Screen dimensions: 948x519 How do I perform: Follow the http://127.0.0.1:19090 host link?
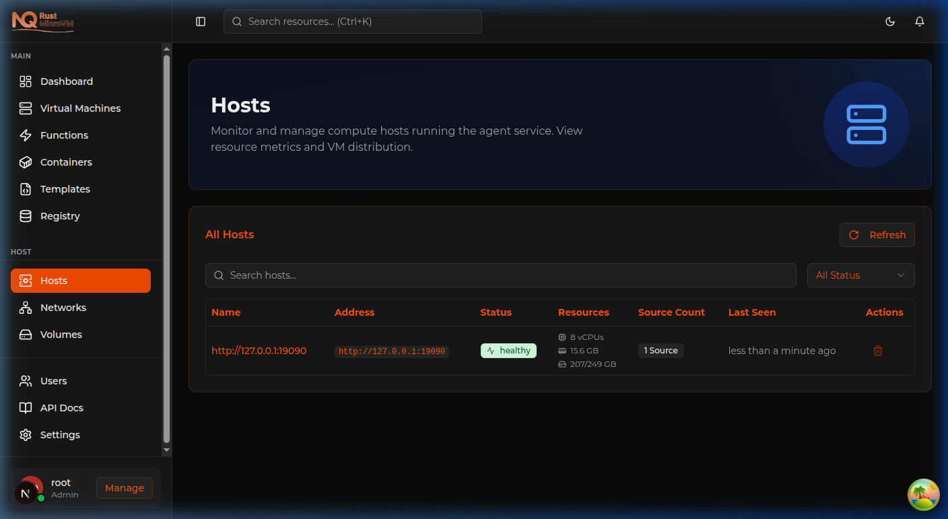pos(259,350)
